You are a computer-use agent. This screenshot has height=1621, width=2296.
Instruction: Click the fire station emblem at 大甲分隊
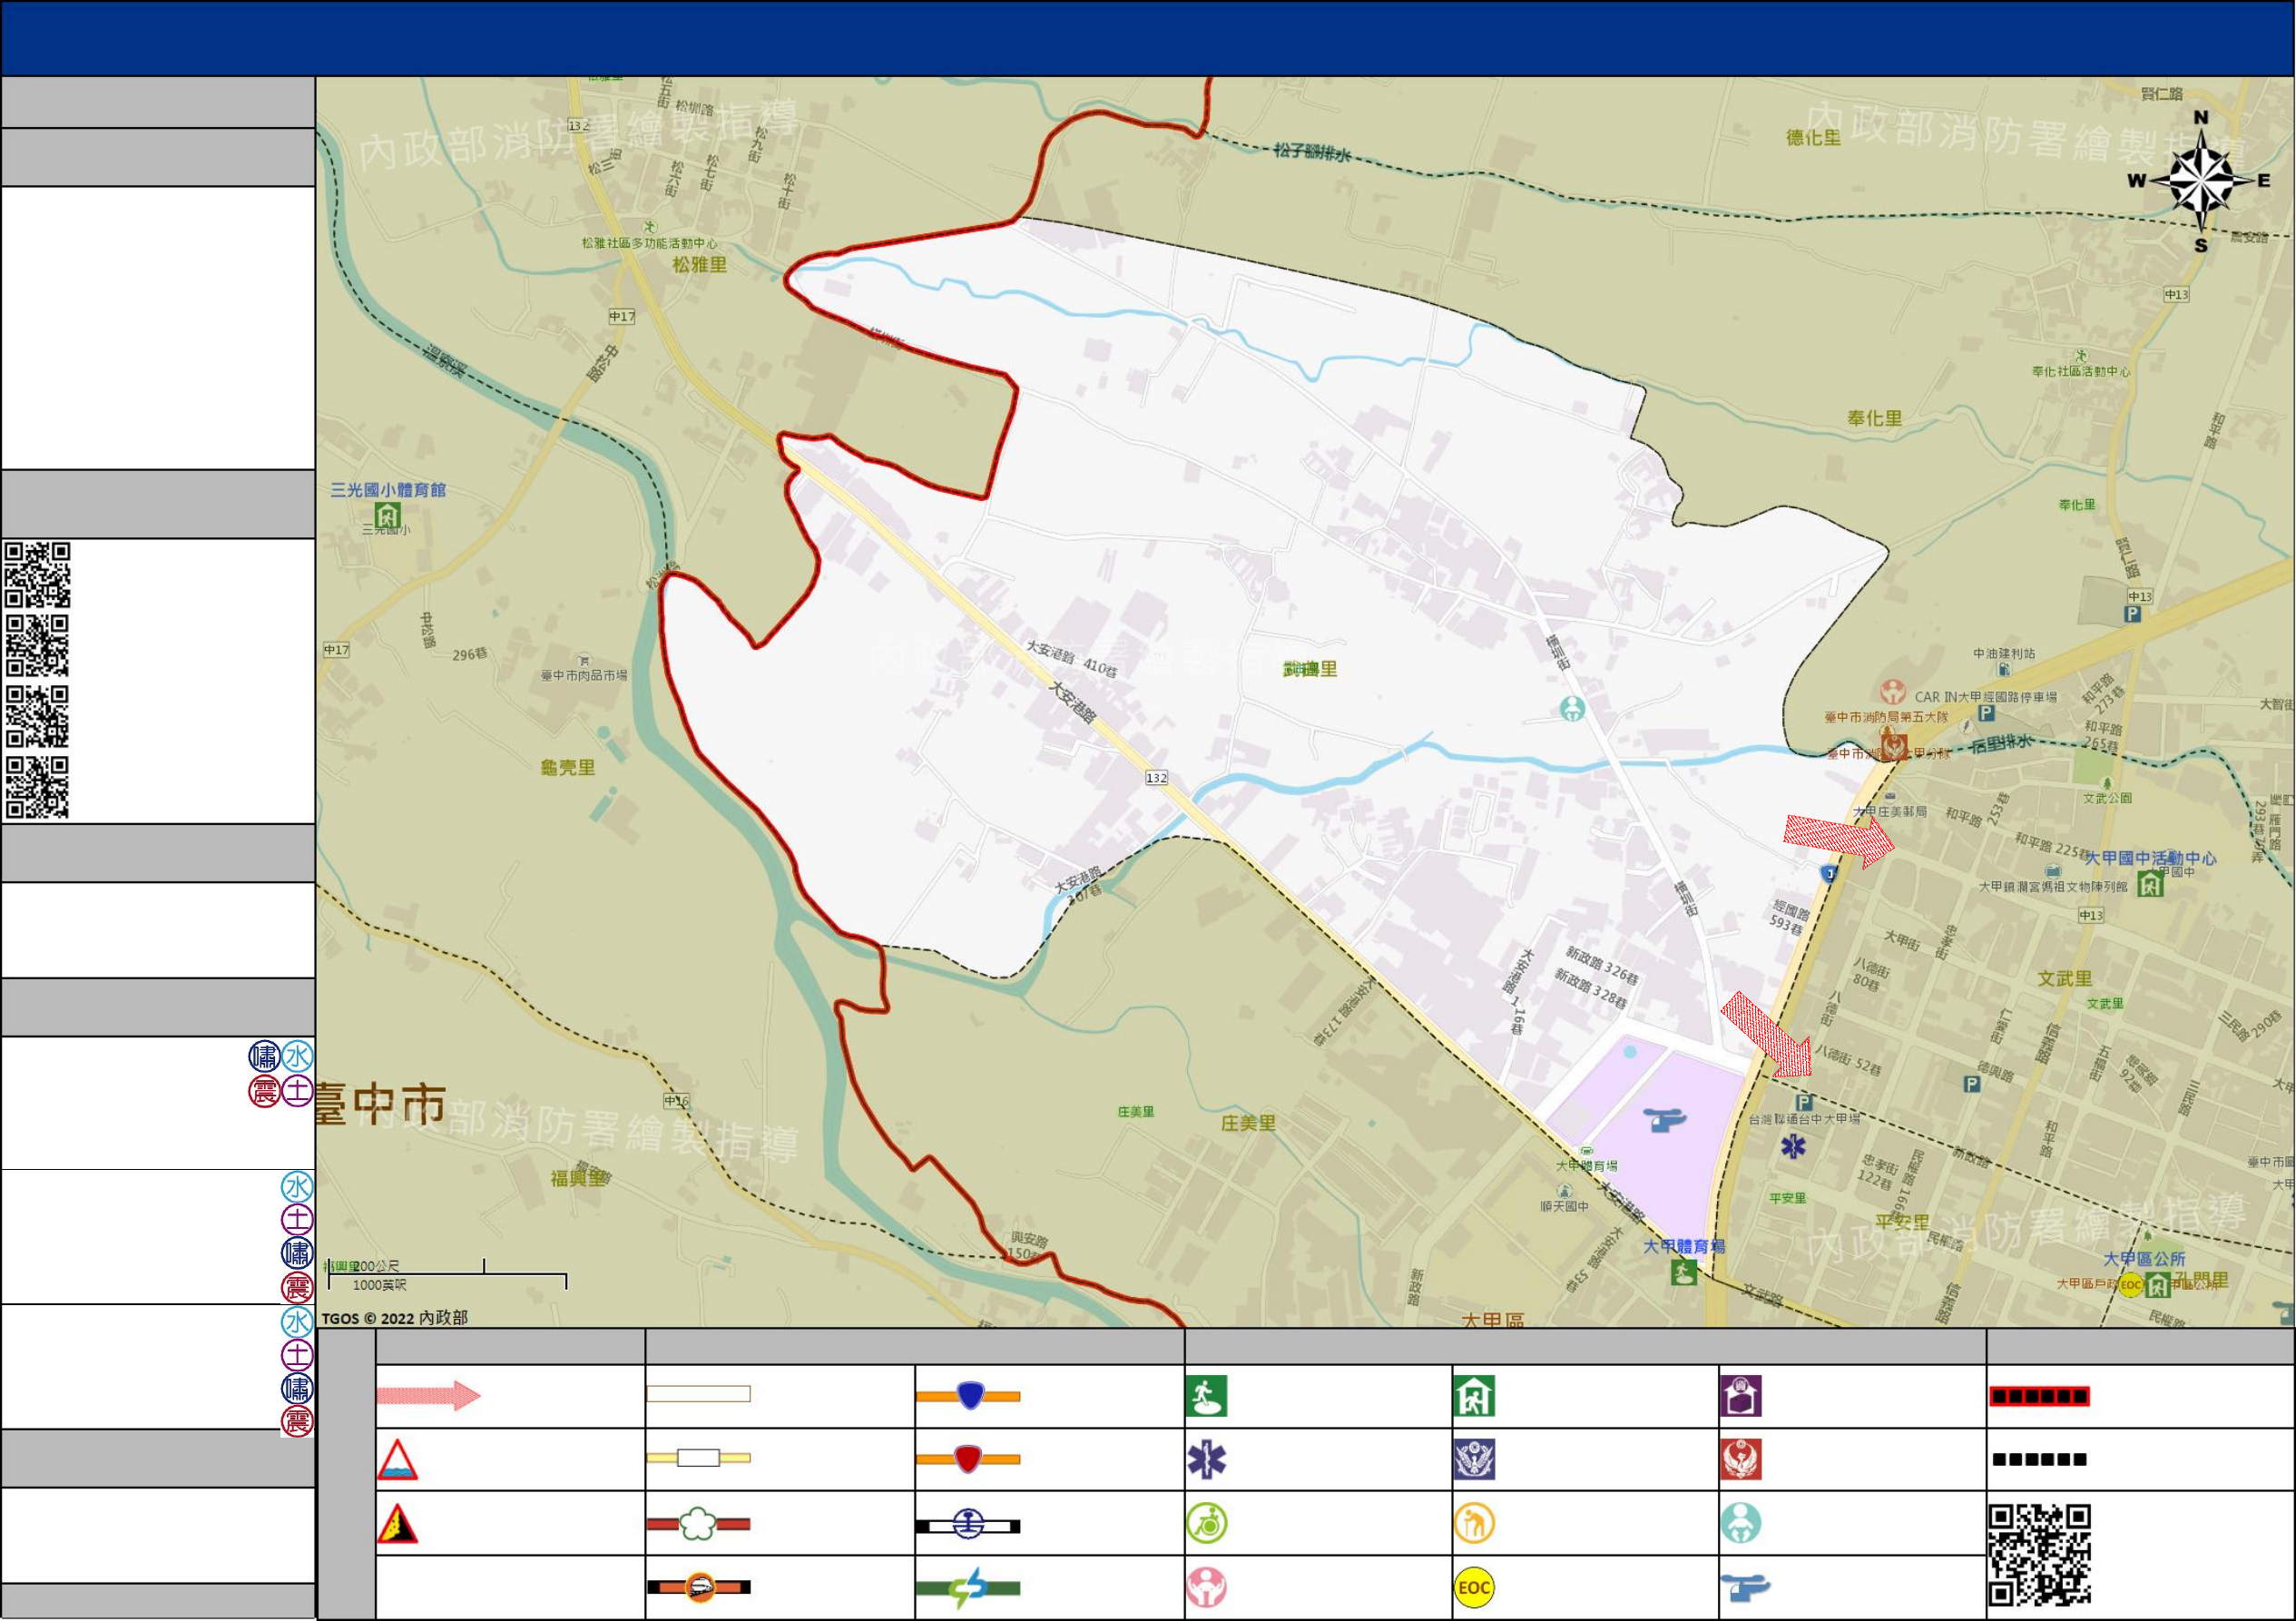pyautogui.click(x=1893, y=746)
